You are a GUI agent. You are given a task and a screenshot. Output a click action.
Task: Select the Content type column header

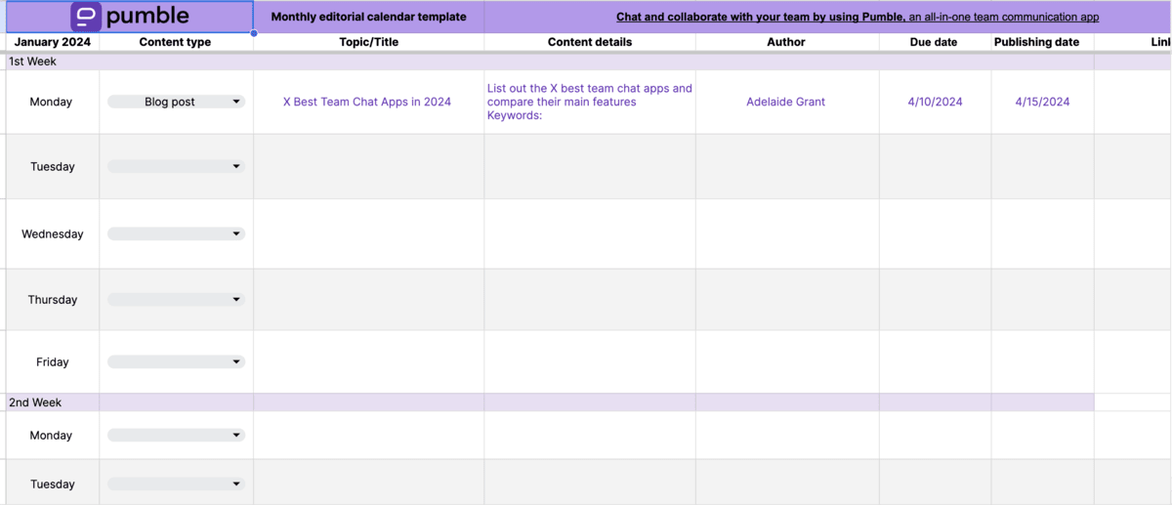pos(176,42)
